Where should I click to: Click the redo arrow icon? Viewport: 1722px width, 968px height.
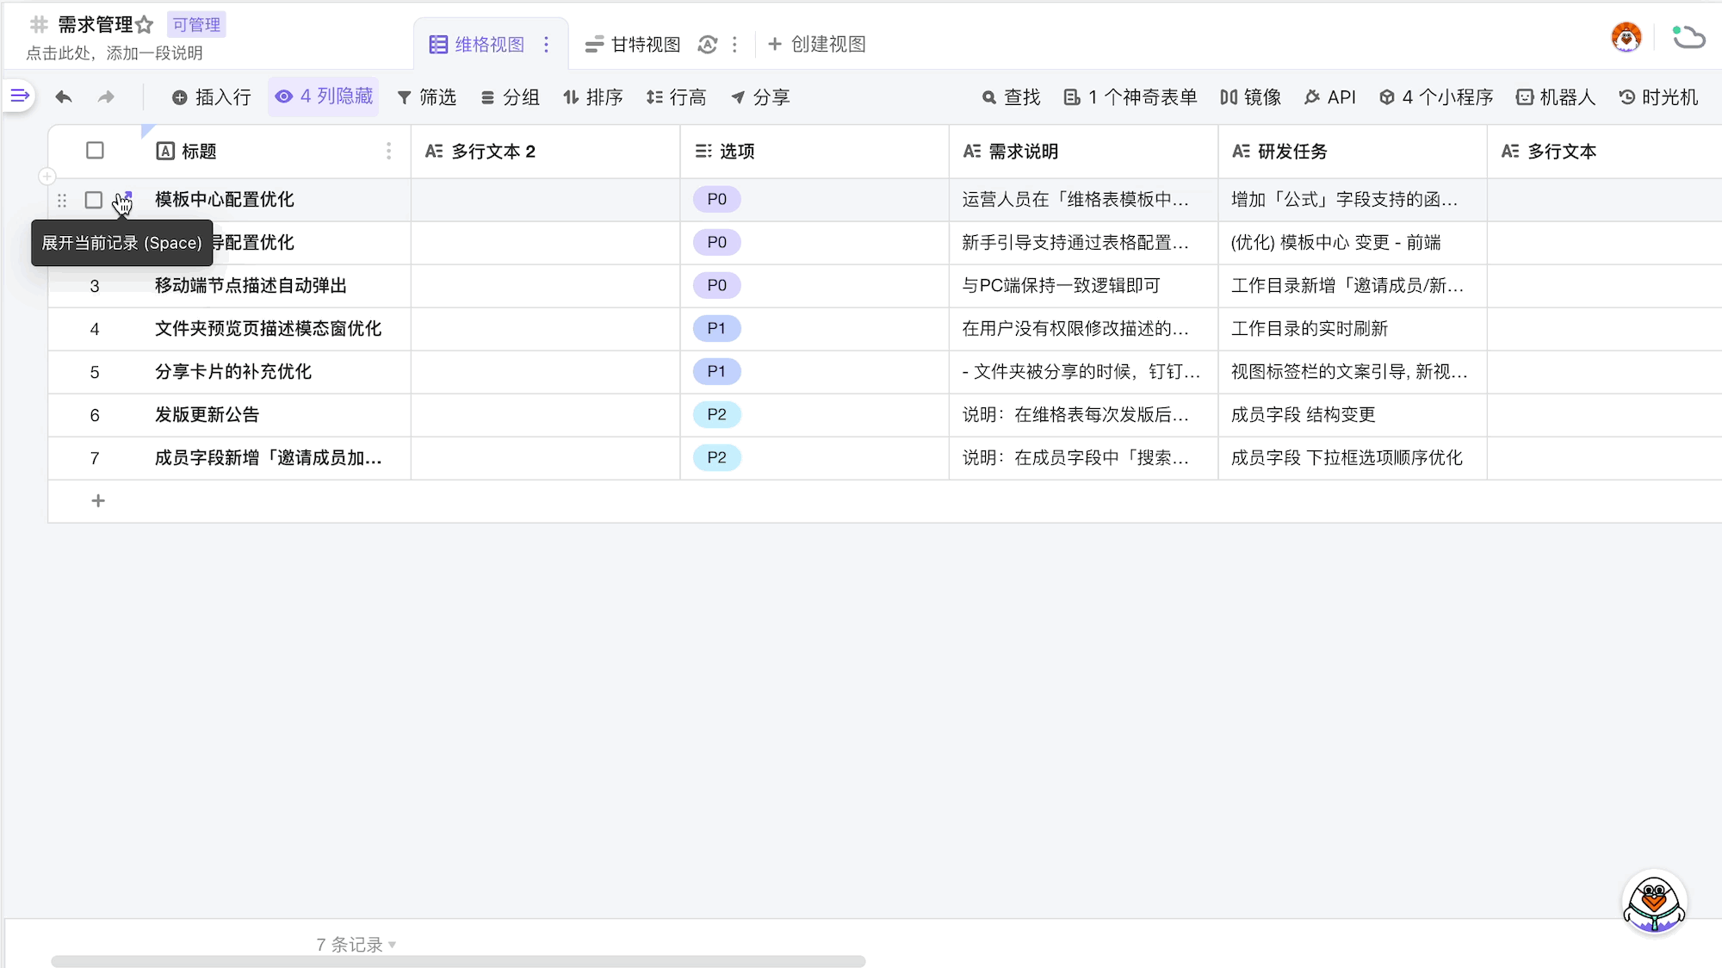coord(106,97)
